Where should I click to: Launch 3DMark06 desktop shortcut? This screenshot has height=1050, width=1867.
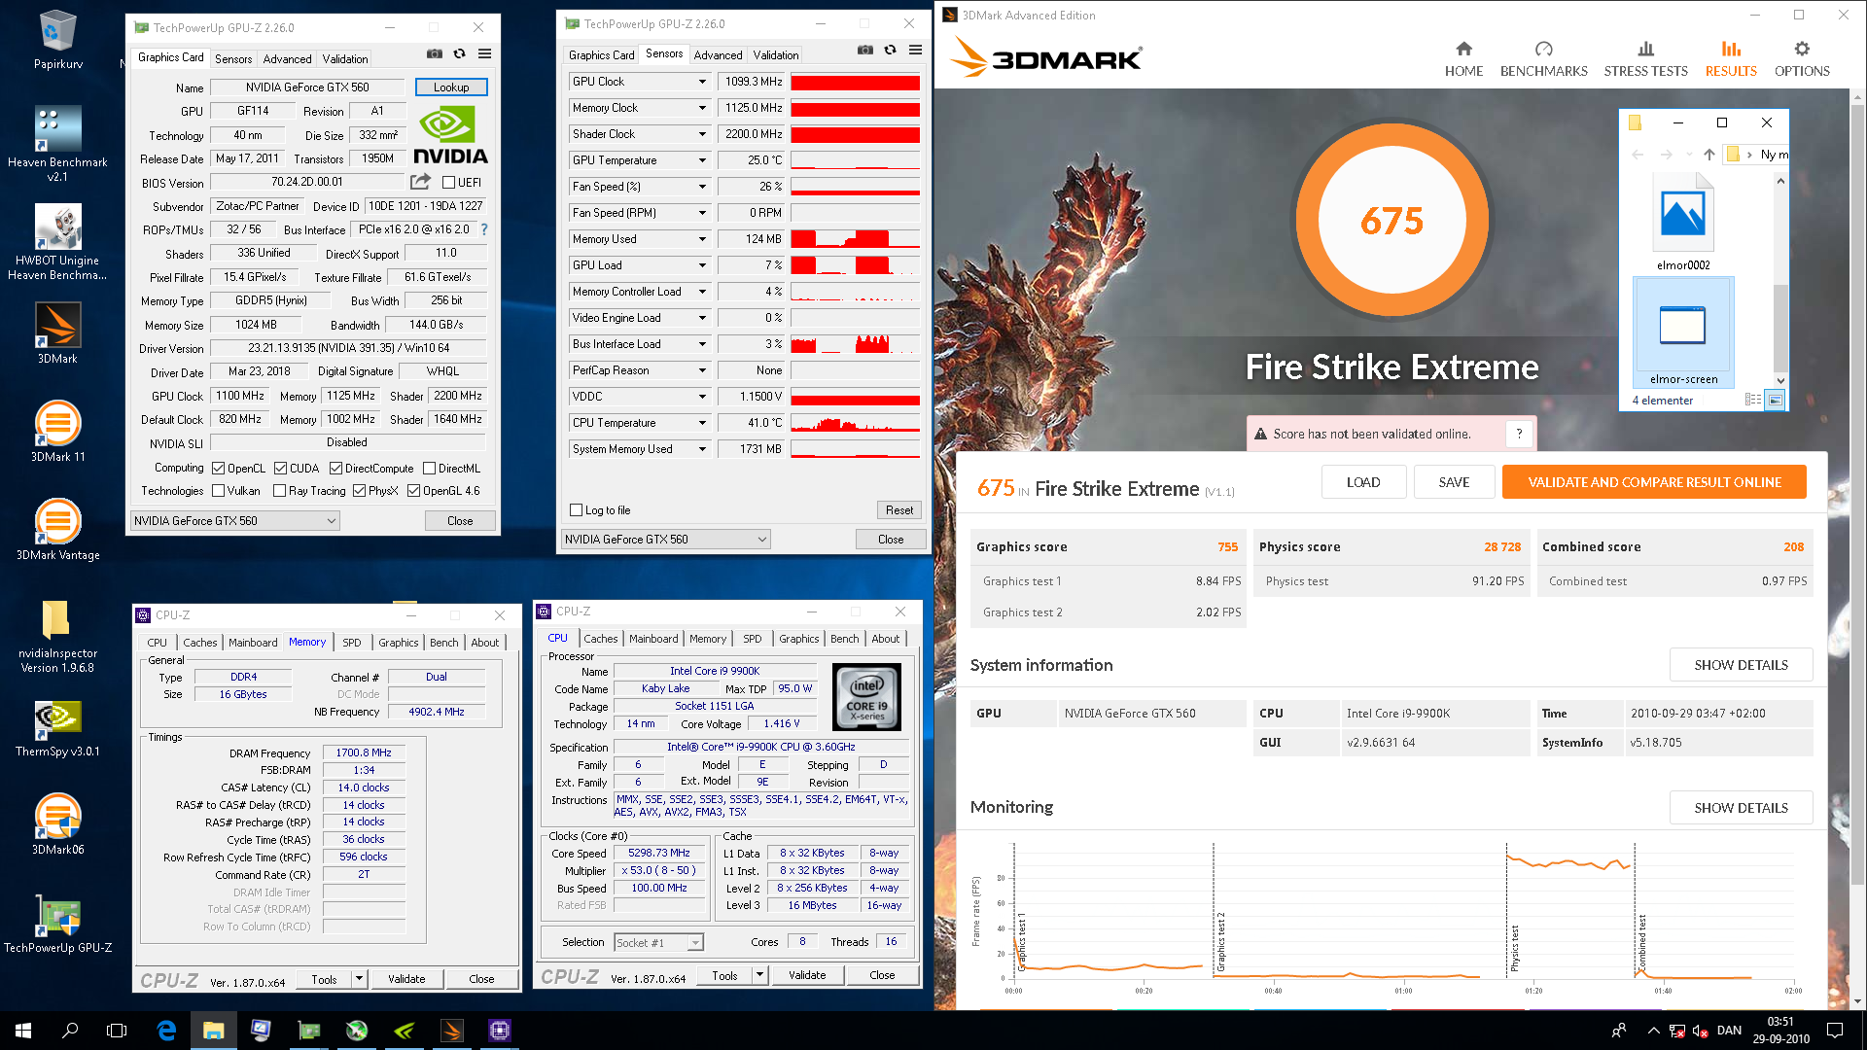57,823
